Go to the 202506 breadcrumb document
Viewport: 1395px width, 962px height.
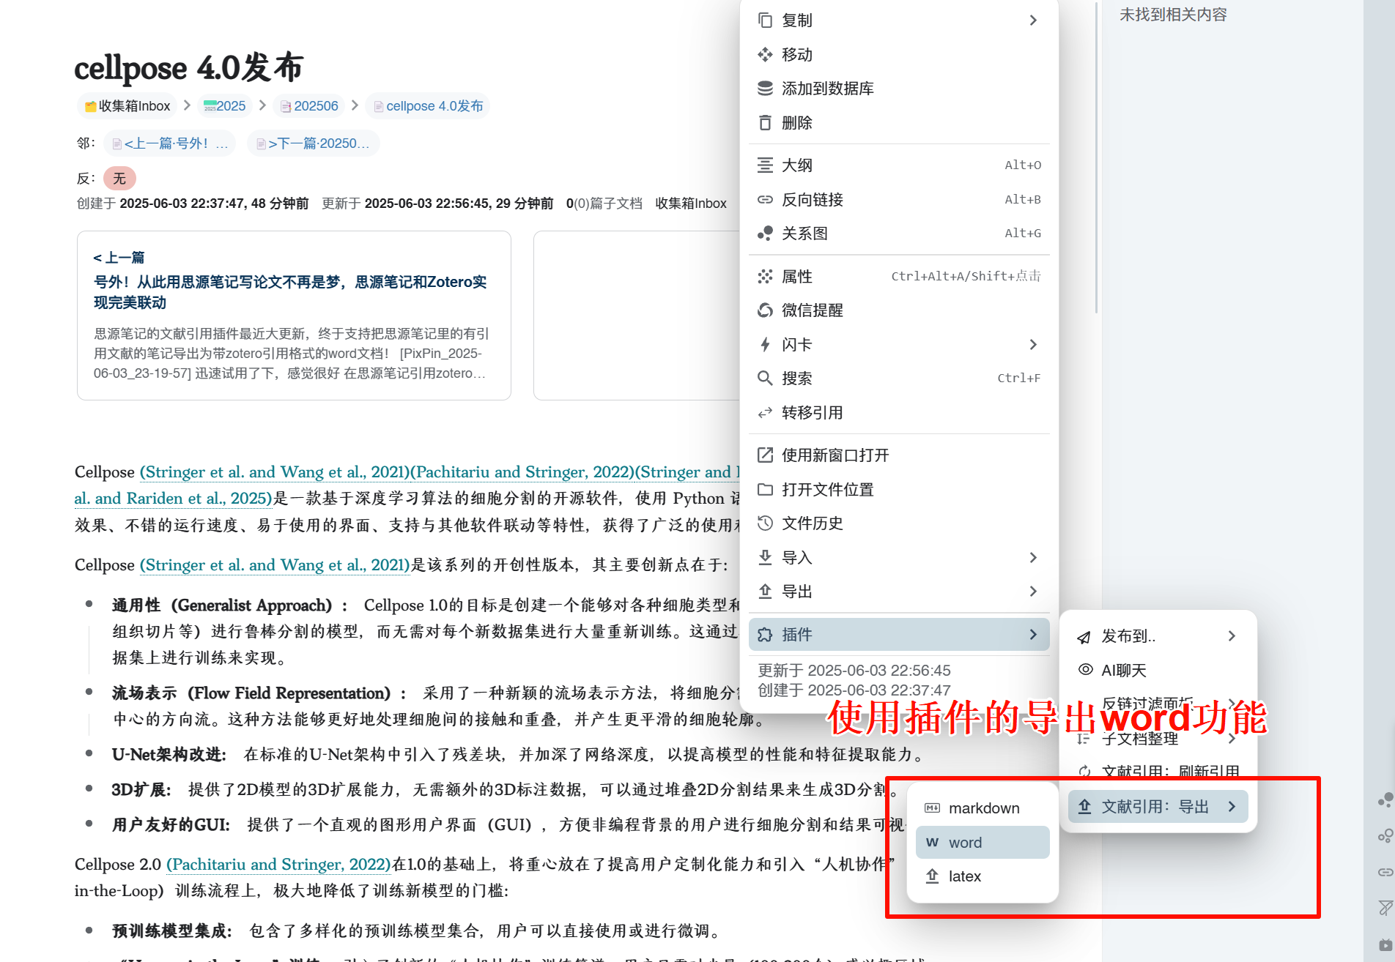[309, 106]
